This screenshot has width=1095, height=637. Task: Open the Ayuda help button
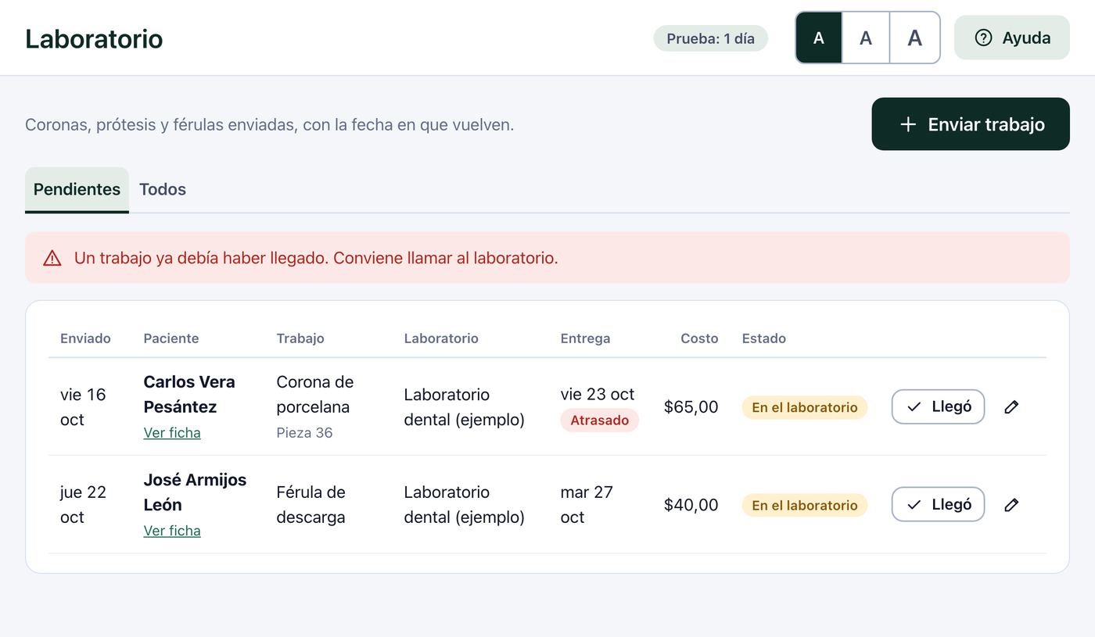tap(1012, 38)
